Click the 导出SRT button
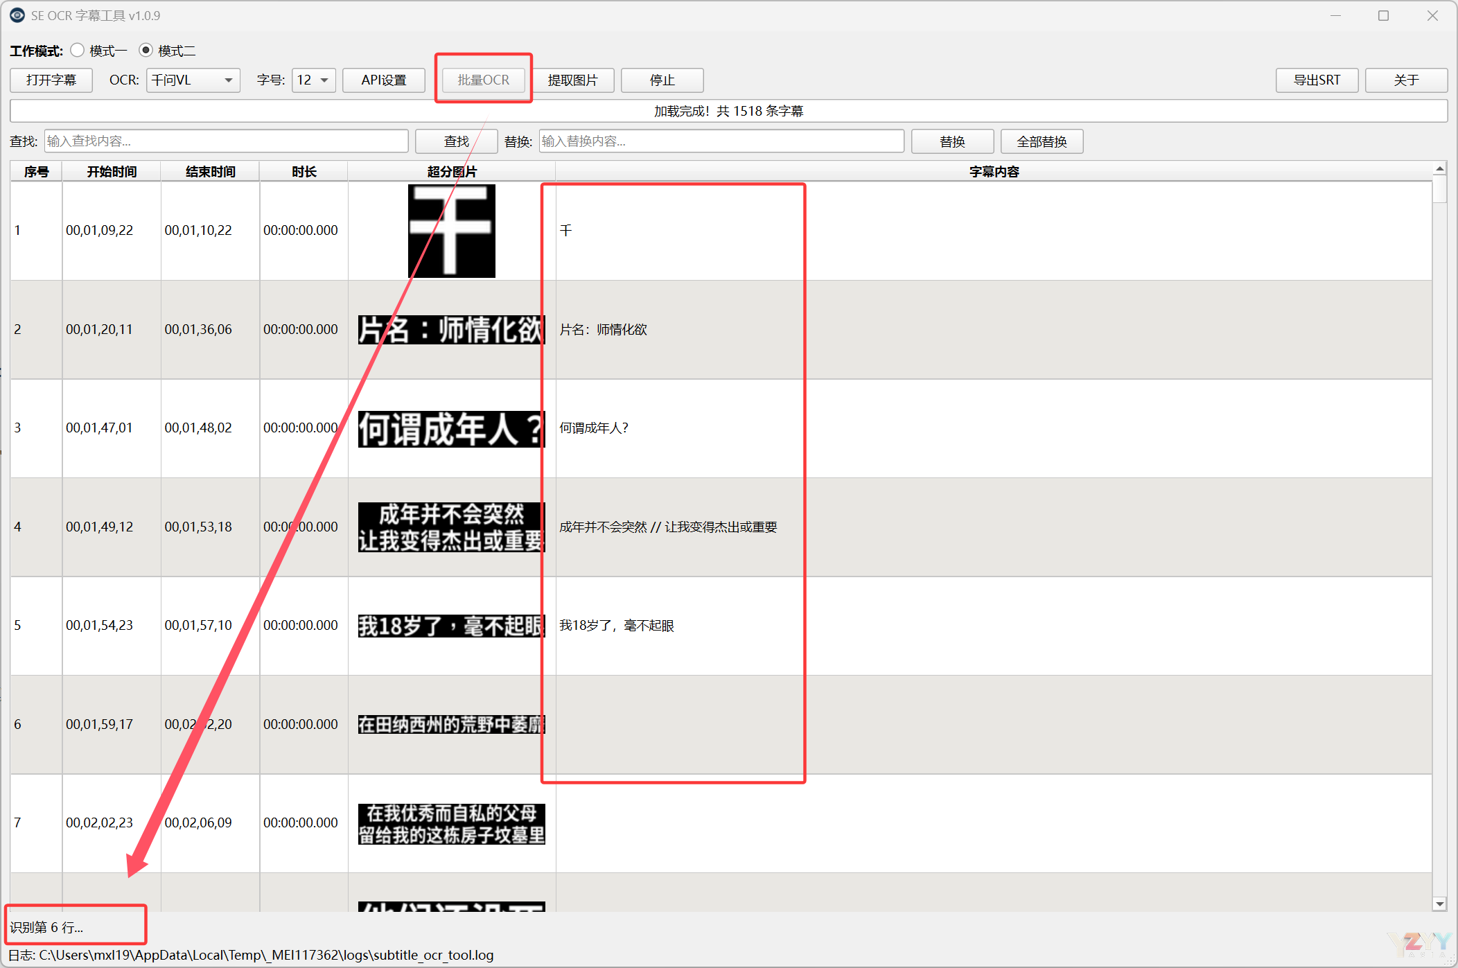Screen dimensions: 1458x968 1317,80
